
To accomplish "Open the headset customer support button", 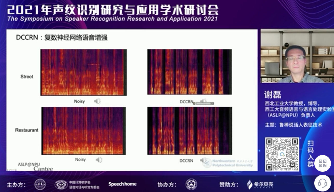I will click(323, 183).
